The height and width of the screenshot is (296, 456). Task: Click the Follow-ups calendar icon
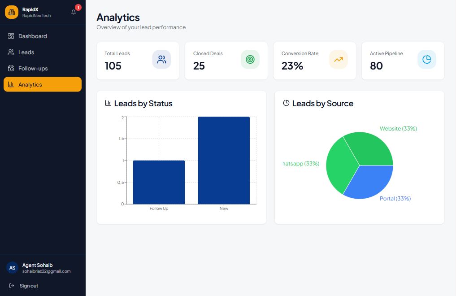coord(11,68)
